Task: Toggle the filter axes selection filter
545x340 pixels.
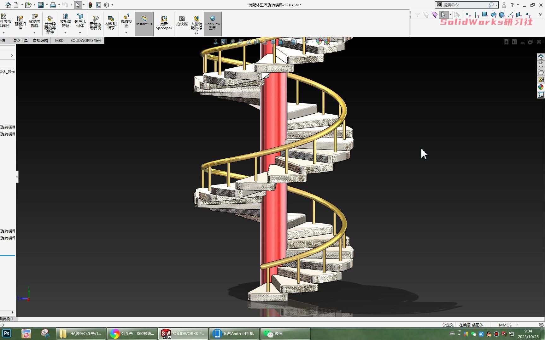Action: tap(511, 15)
